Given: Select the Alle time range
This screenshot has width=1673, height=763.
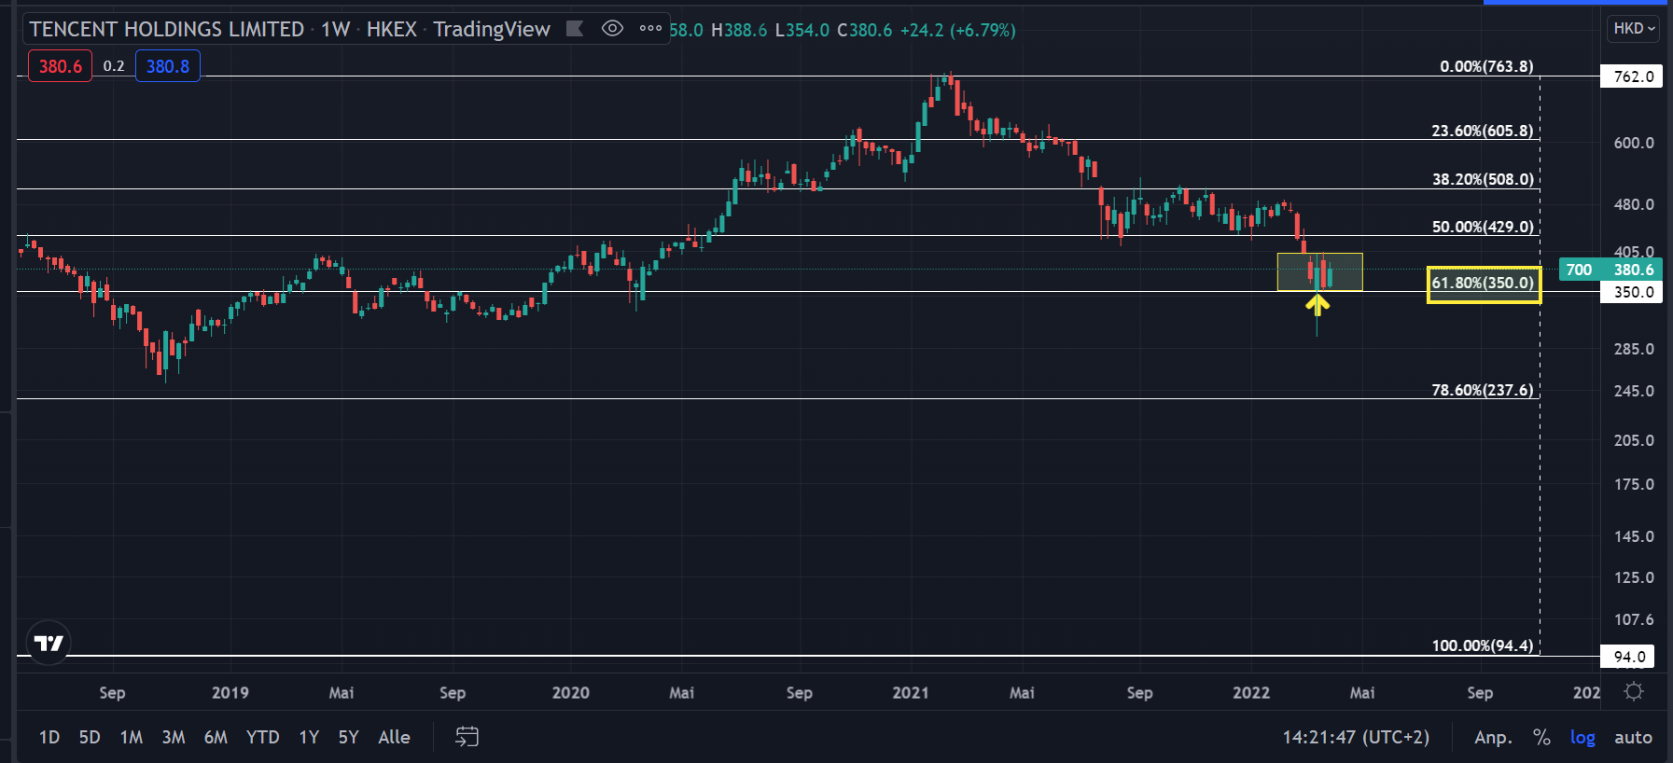Looking at the screenshot, I should click(394, 737).
